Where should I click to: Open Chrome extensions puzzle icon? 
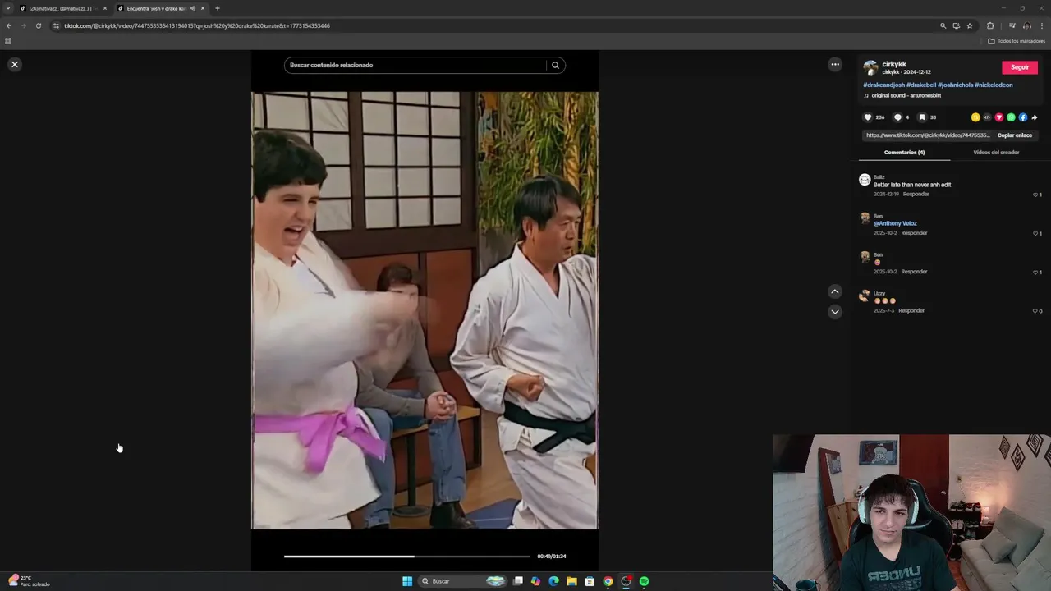990,25
